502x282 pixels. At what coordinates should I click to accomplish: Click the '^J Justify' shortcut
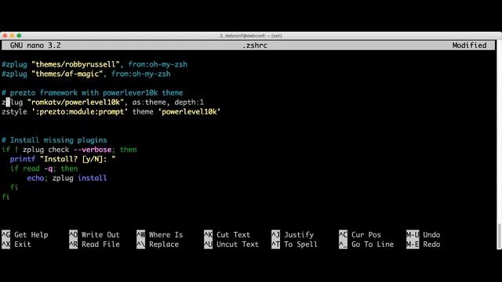293,235
